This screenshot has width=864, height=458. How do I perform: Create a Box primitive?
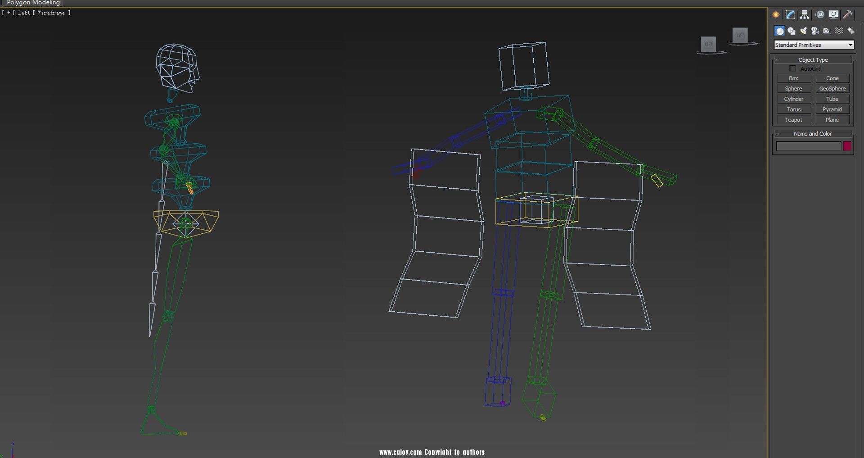(794, 78)
